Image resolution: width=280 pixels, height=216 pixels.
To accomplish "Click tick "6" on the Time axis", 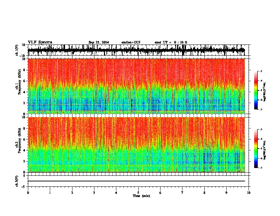I will coord(161,193).
